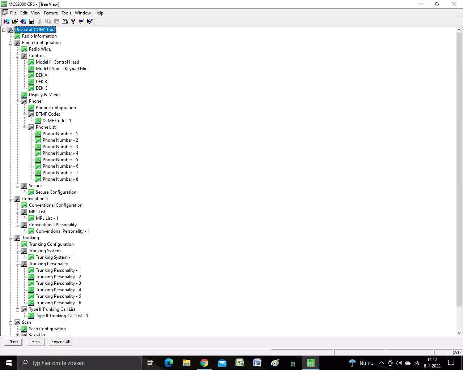Open Word from the taskbar
The image size is (463, 370).
pyautogui.click(x=257, y=363)
